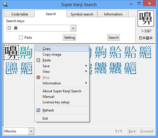The height and width of the screenshot is (138, 158).
Task: Click the page indicator 1 / 1
Action: 118,131
